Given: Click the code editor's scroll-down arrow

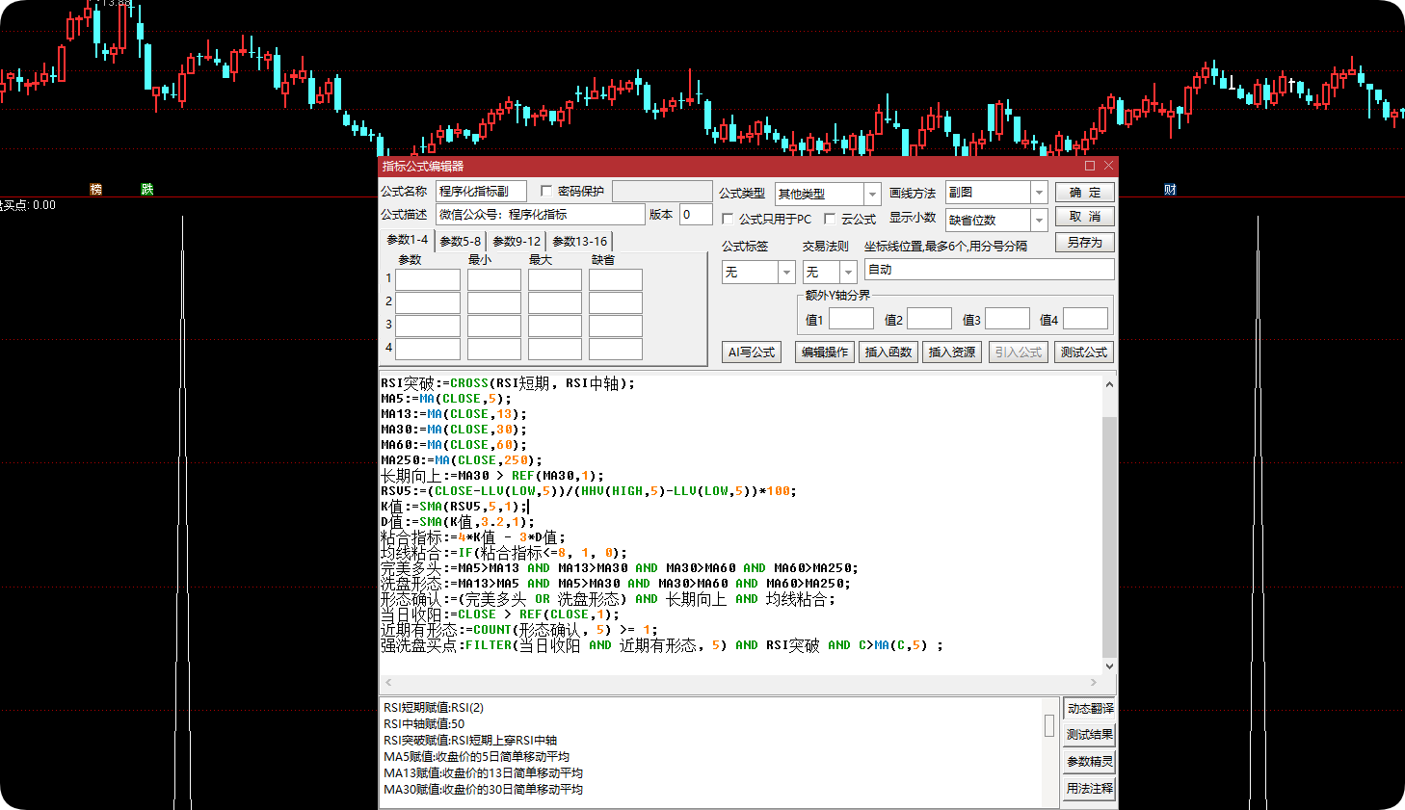Looking at the screenshot, I should pos(1109,666).
